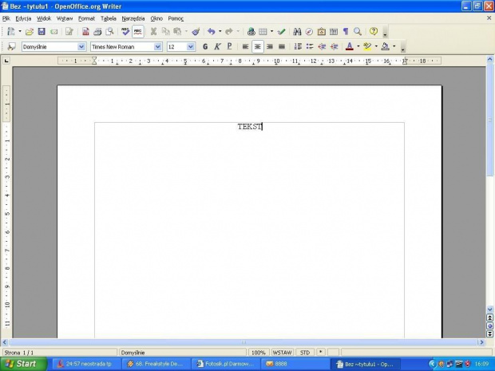Expand the Times New Roman font dropdown
Viewport: 495px width, 371px height.
click(x=158, y=46)
